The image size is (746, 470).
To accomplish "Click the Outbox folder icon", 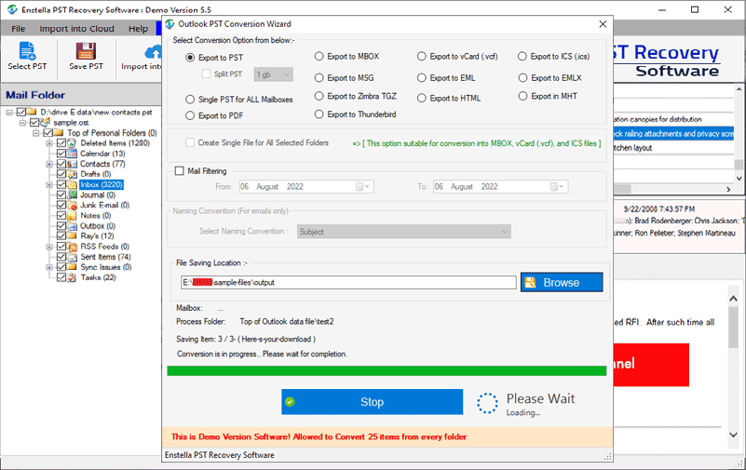I will point(72,226).
